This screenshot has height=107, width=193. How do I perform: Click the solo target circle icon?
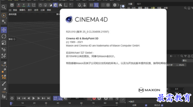pos(108,5)
